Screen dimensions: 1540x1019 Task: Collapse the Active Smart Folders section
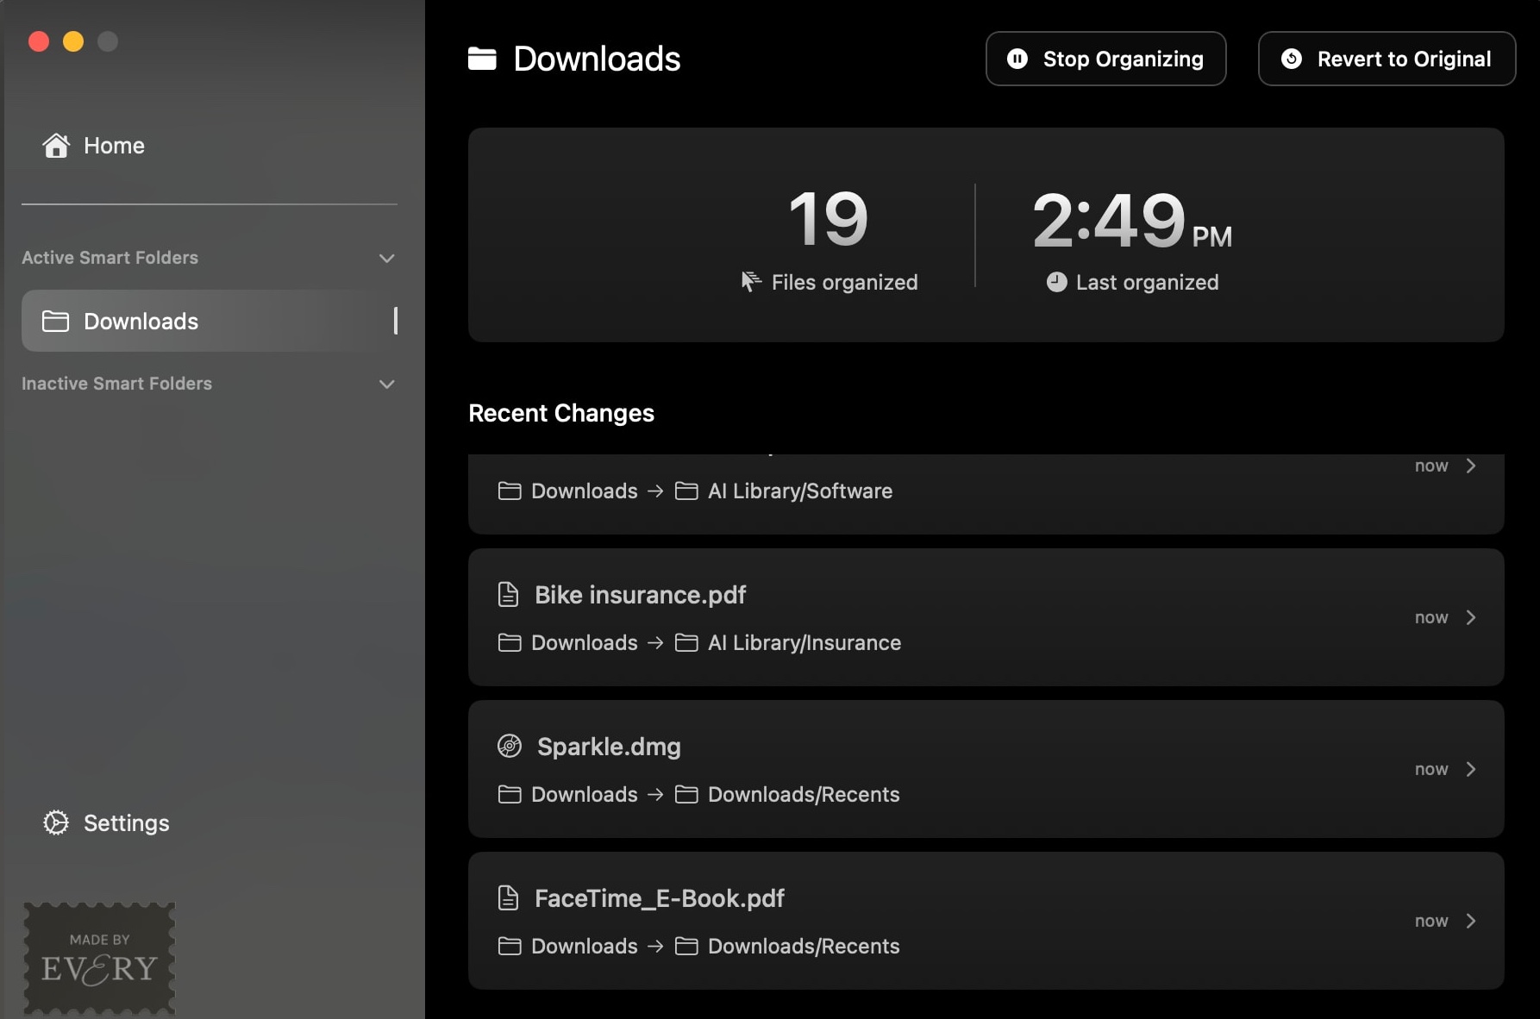coord(387,259)
